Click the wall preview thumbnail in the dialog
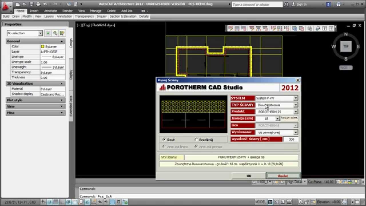 pos(193,114)
